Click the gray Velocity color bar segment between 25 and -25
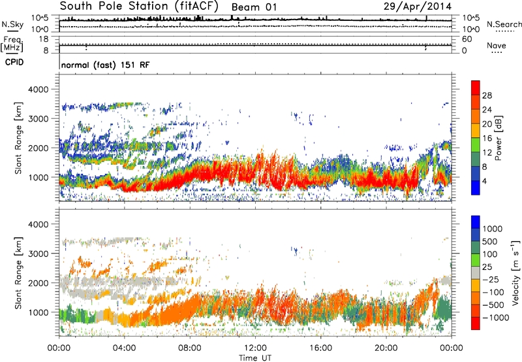Viewport: 522px width, 362px height. (476, 272)
